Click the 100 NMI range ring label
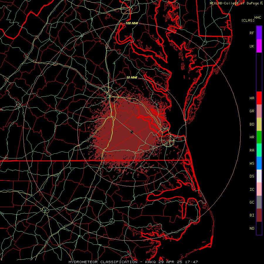This screenshot has width=264, height=264. (x=132, y=23)
